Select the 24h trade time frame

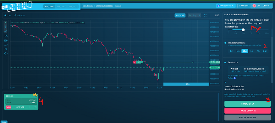click(265, 51)
